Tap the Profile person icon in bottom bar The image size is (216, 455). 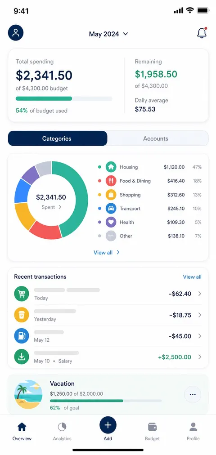coord(193,427)
